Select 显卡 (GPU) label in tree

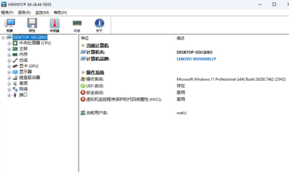point(29,66)
